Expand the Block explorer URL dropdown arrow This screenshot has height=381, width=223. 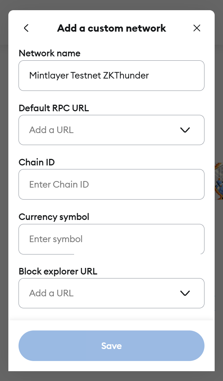click(185, 293)
